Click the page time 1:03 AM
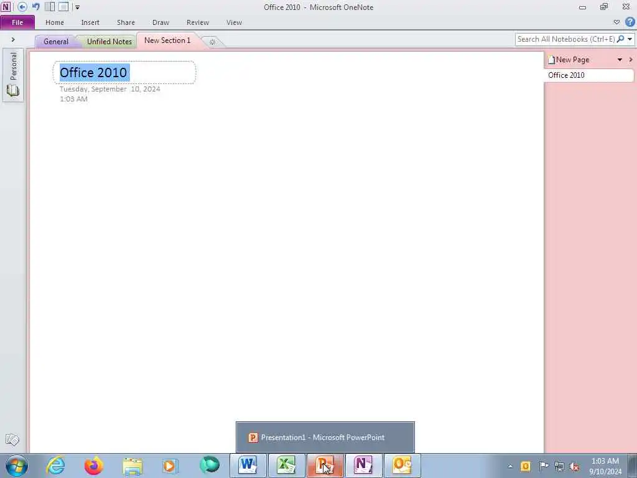Viewport: 637px width, 478px height. pos(73,99)
